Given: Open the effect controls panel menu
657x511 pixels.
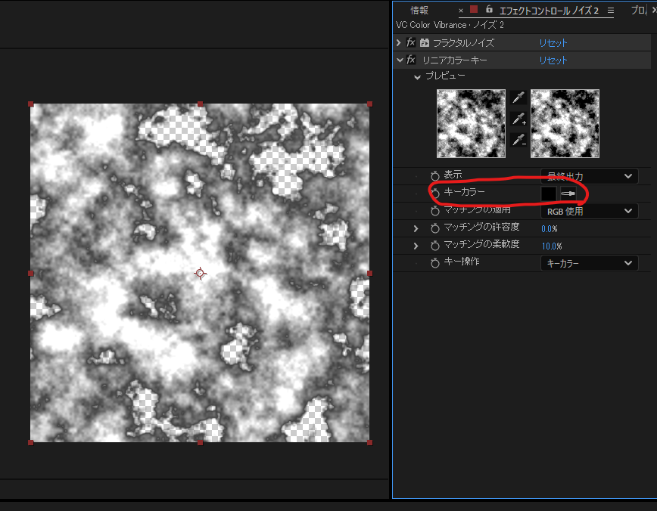Looking at the screenshot, I should tap(610, 11).
